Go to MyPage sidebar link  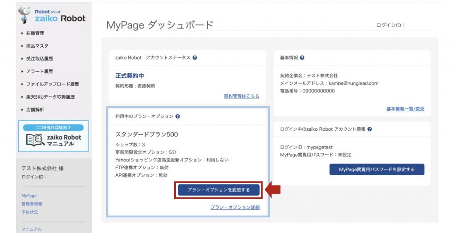(29, 196)
